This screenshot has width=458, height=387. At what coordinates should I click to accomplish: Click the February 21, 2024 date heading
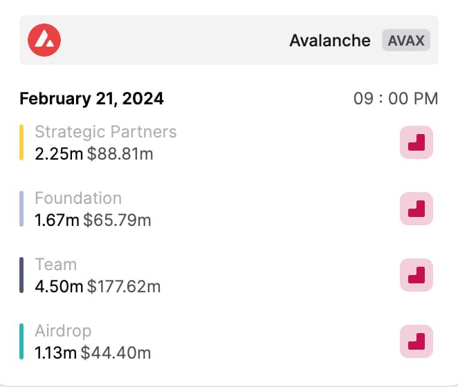(x=91, y=98)
